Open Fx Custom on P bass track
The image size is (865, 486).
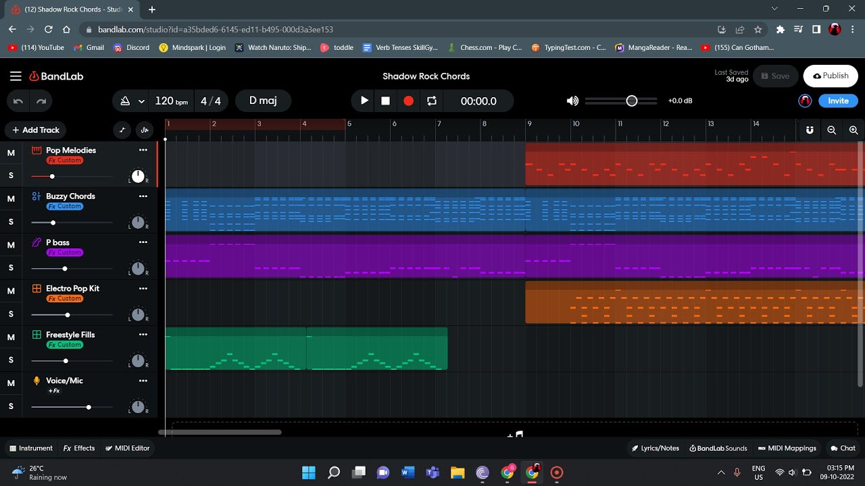tap(65, 252)
